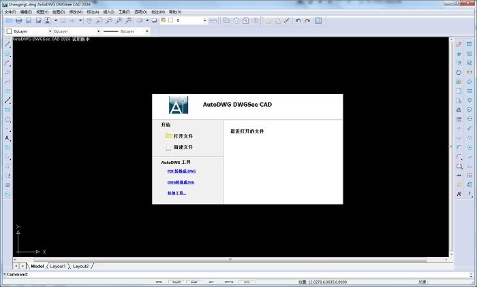Open the 绘图(D) menu
Image resolution: width=477 pixels, height=287 pixels.
[x=59, y=12]
